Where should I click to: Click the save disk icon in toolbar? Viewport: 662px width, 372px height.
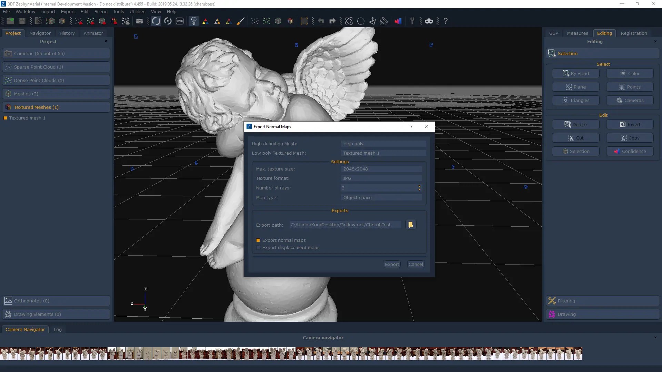[x=22, y=21]
